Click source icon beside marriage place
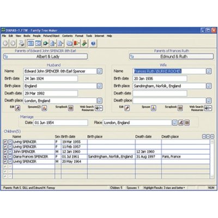Viewport: 218px width, 218px height. pyautogui.click(x=175, y=123)
